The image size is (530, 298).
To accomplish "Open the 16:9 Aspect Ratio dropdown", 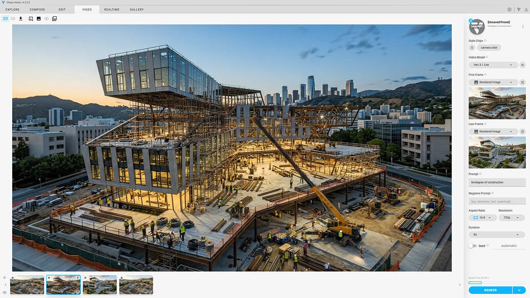I will coord(482,218).
